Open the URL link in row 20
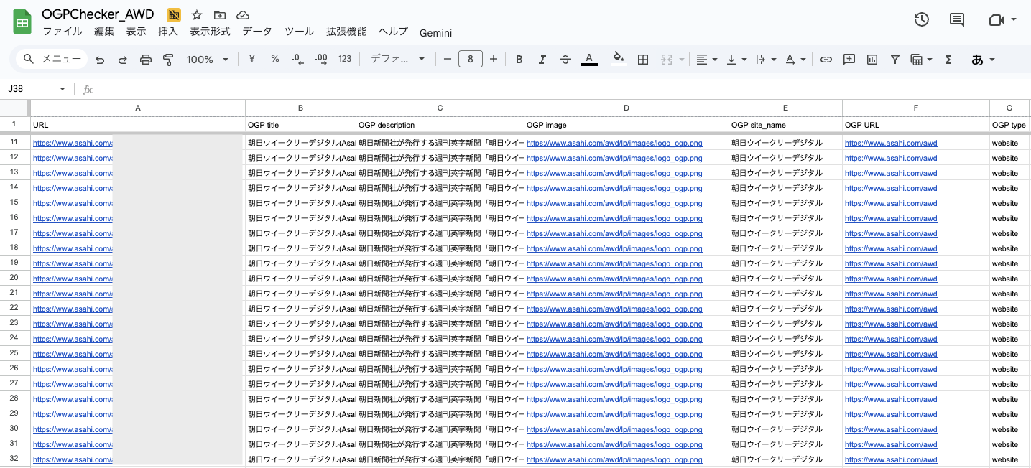 click(73, 279)
